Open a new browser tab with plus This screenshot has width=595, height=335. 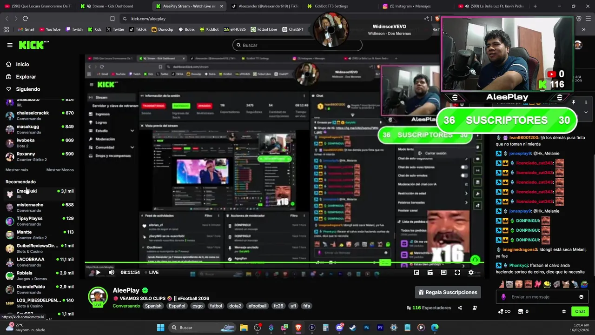pos(535,6)
